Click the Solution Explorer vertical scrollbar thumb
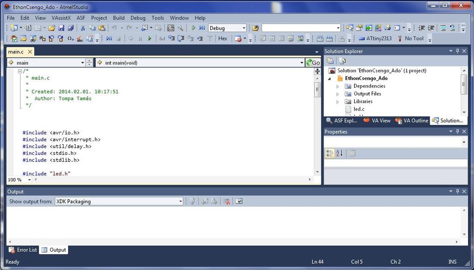This screenshot has height=270, width=474. click(x=464, y=84)
